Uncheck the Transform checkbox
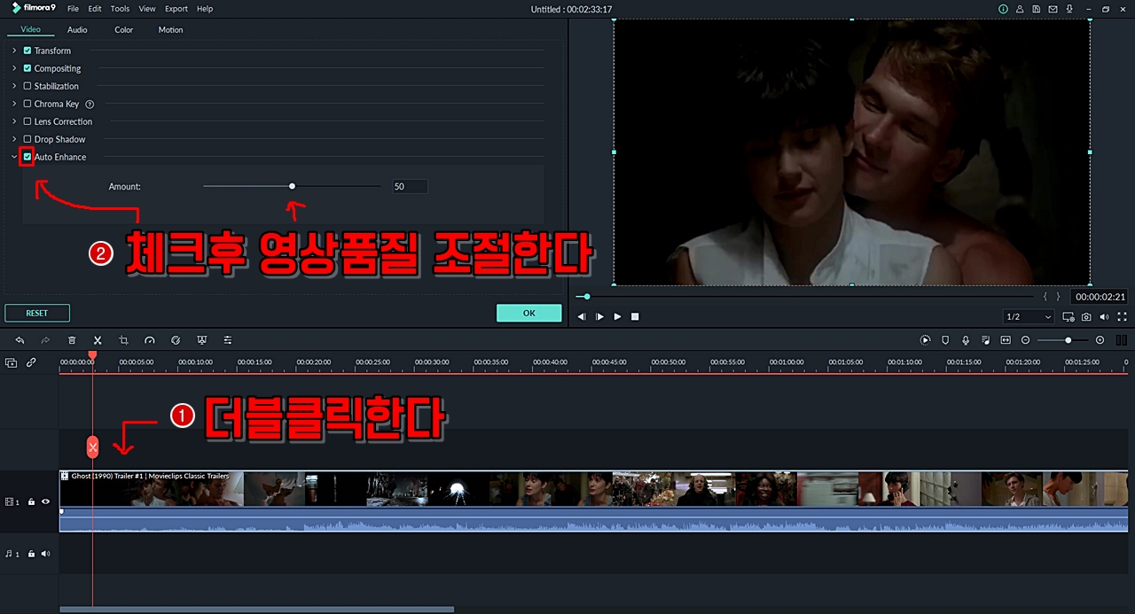The image size is (1135, 614). [27, 51]
